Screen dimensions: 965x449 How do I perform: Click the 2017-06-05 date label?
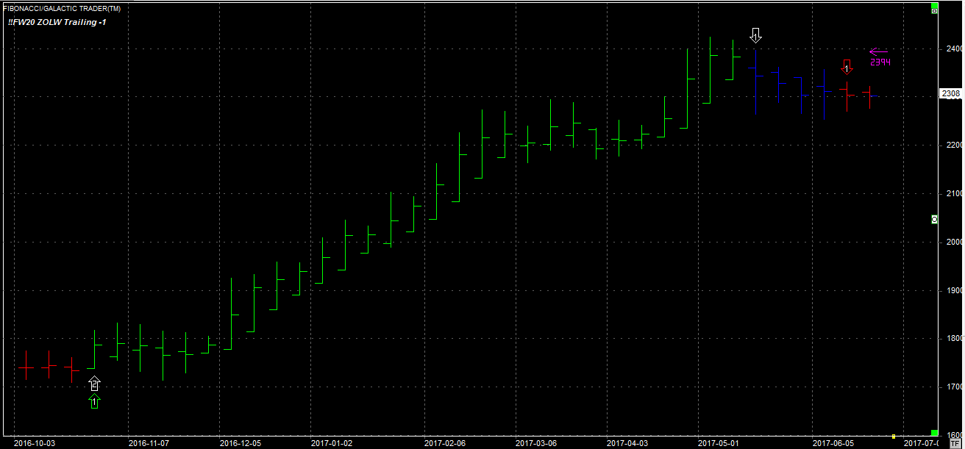[833, 443]
